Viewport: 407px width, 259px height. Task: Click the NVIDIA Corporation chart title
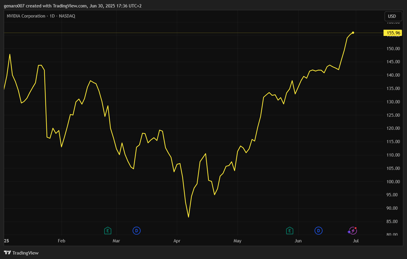click(41, 16)
